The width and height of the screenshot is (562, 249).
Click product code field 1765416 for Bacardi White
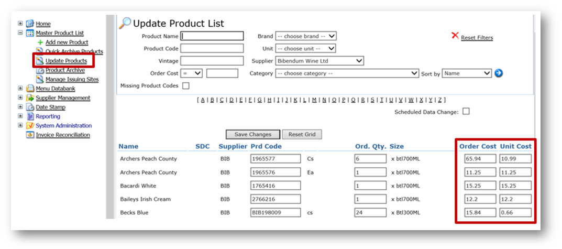(x=276, y=186)
